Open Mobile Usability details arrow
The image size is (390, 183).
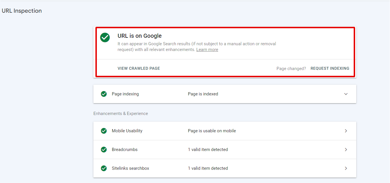coord(346,131)
